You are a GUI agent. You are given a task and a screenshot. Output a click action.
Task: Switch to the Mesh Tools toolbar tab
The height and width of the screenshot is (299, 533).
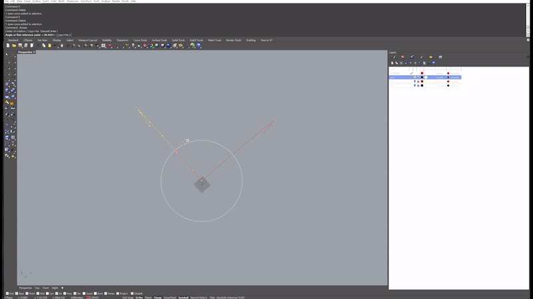[x=215, y=41]
